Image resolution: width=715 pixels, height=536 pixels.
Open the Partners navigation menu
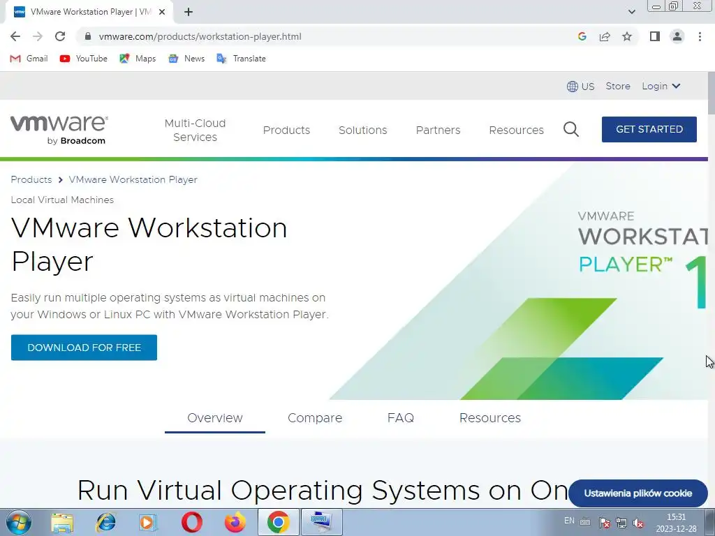438,130
